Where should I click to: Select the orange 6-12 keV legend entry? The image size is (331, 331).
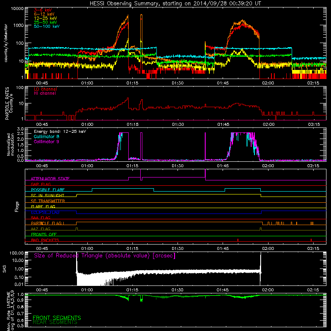44,14
